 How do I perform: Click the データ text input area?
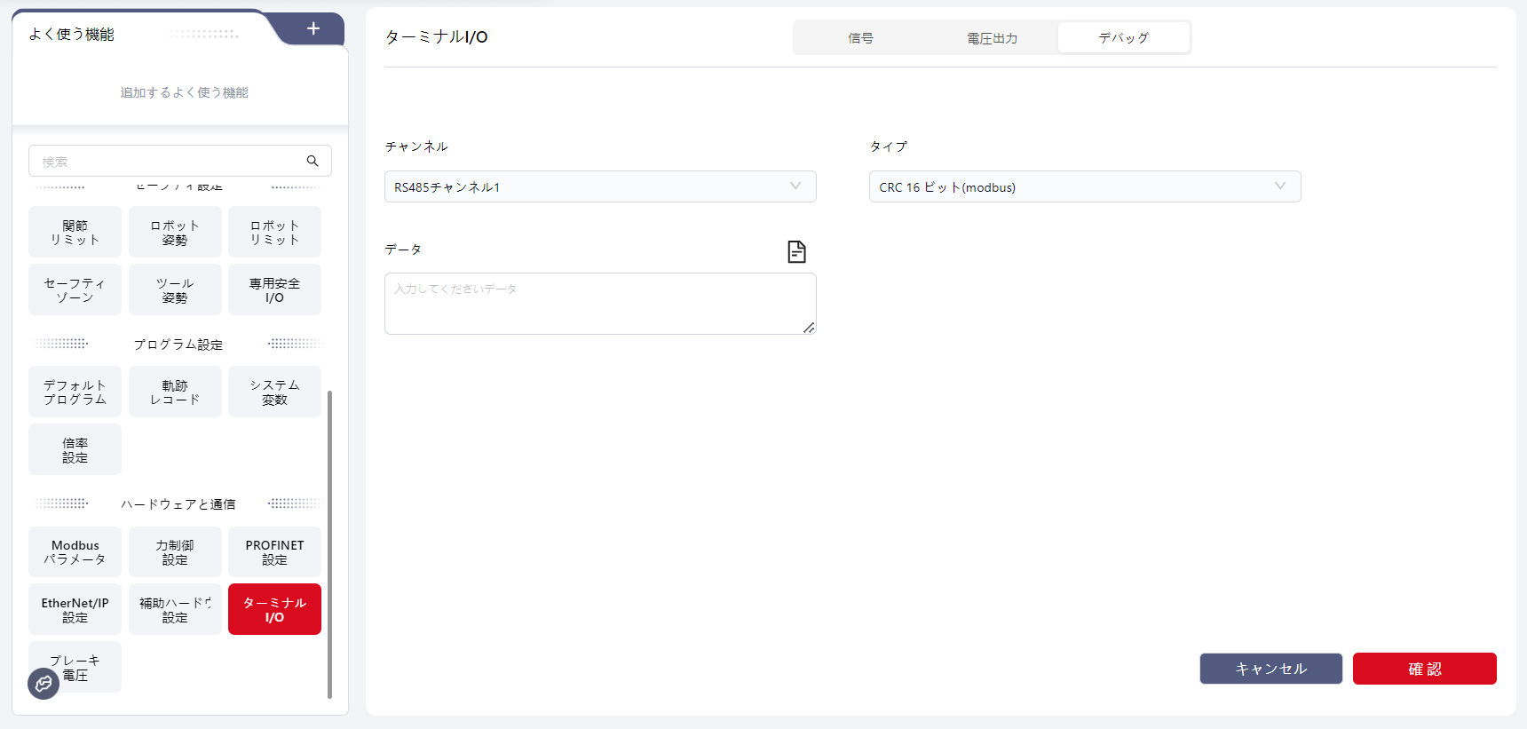point(599,304)
